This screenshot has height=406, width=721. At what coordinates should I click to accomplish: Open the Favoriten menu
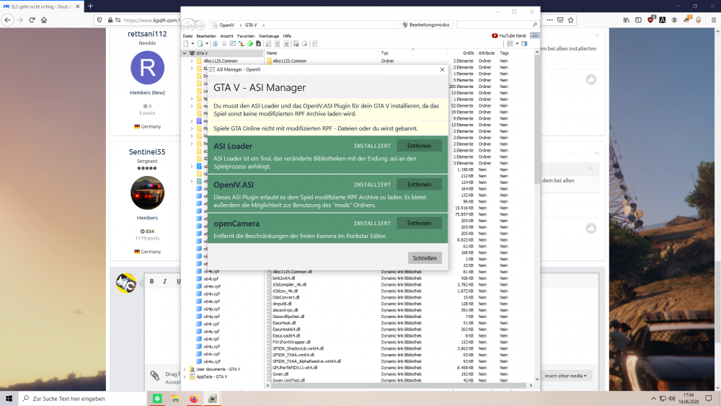point(246,35)
